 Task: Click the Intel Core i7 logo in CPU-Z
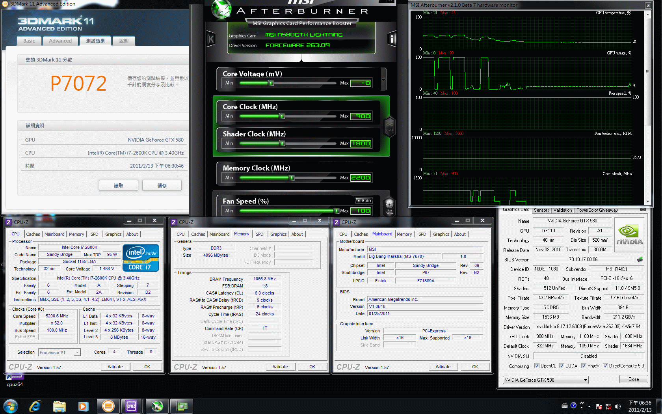[141, 258]
